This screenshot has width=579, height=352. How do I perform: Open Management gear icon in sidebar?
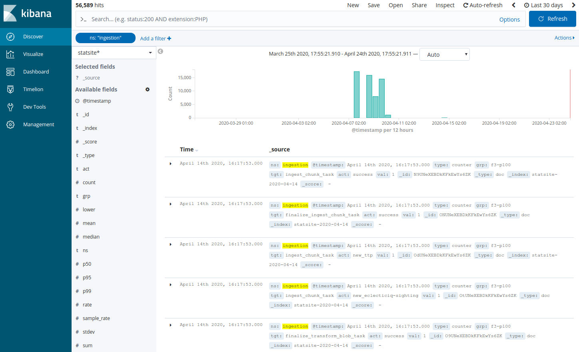click(11, 125)
